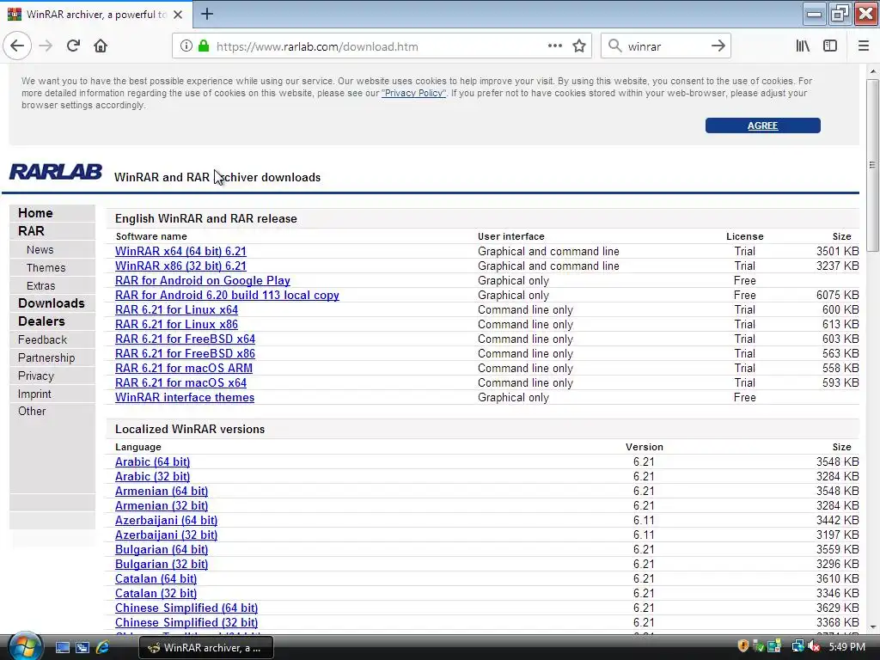Click the forward navigation arrow
880x660 pixels.
pos(46,46)
